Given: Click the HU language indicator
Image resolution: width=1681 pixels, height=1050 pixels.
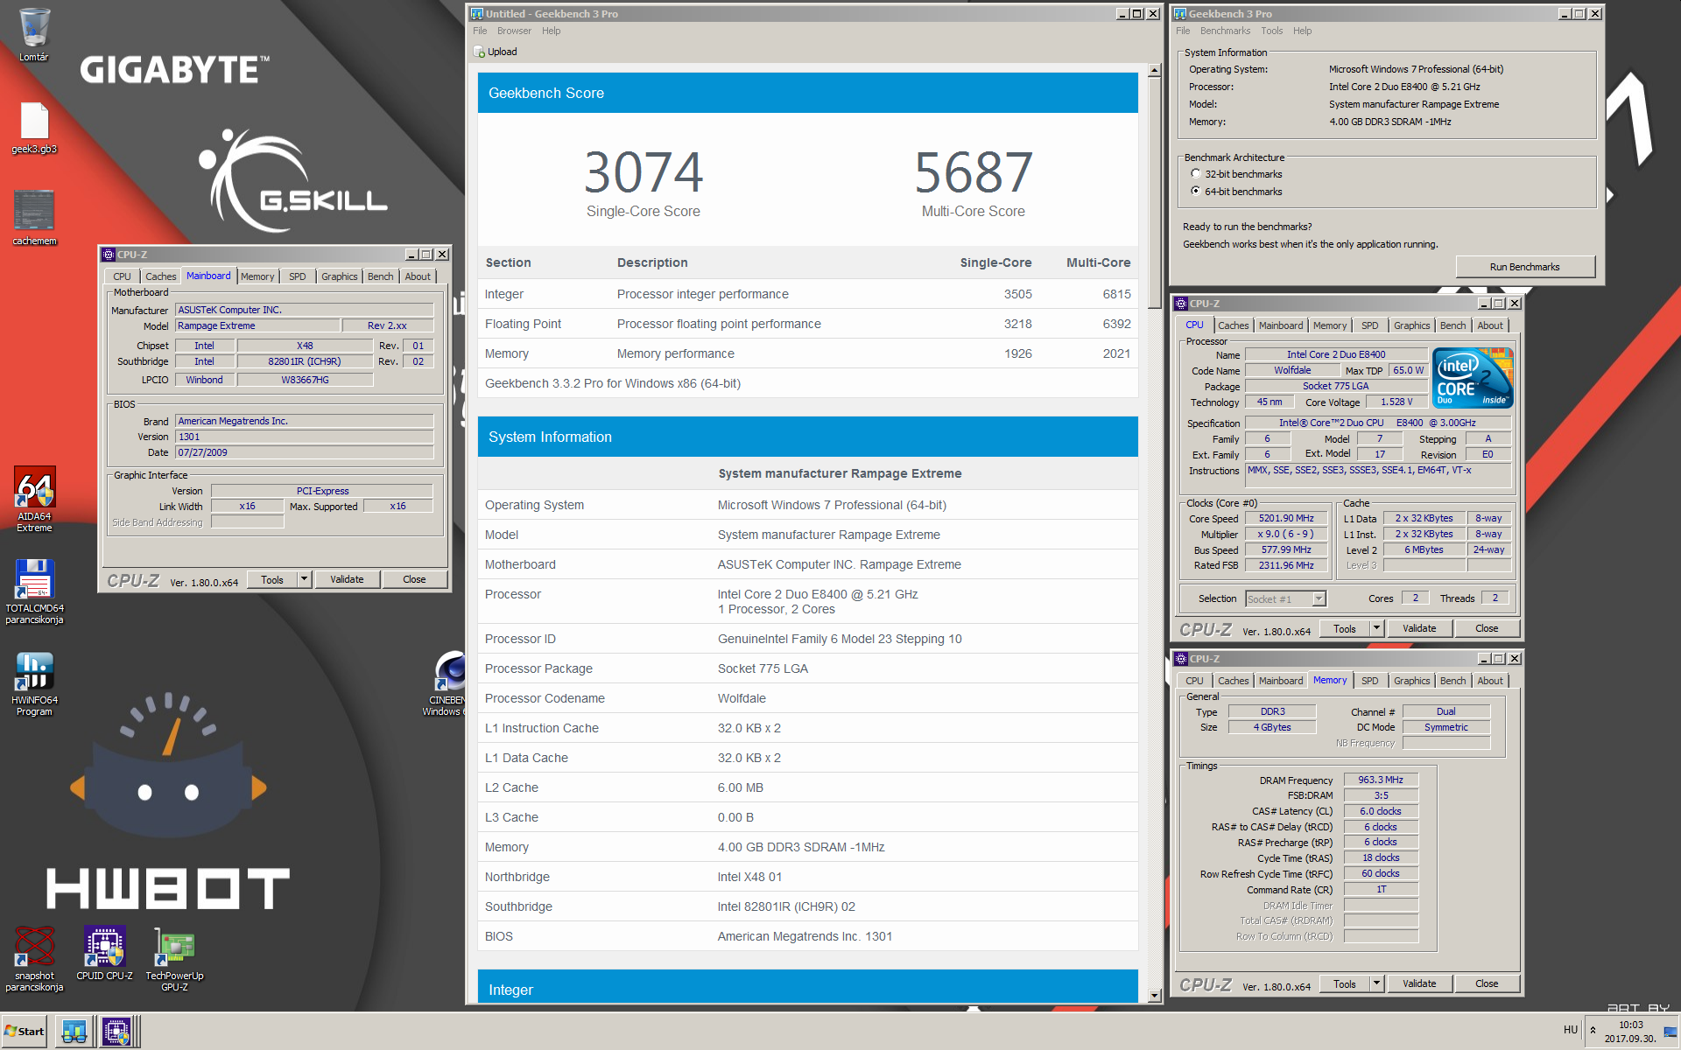Looking at the screenshot, I should [1571, 1030].
